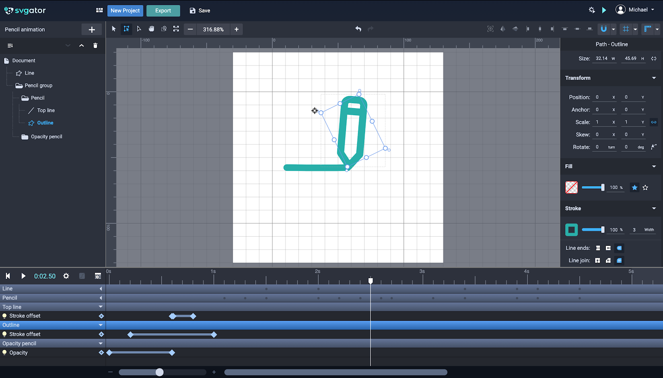The height and width of the screenshot is (378, 663).
Task: Click the undo arrow
Action: 358,29
